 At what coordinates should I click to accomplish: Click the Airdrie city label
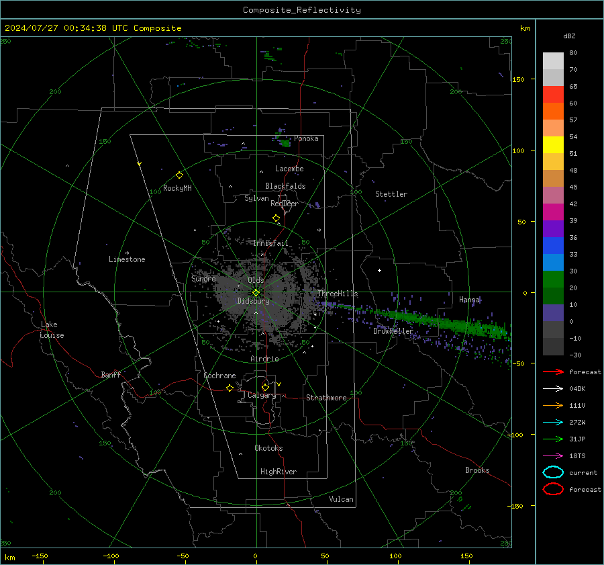tap(264, 359)
